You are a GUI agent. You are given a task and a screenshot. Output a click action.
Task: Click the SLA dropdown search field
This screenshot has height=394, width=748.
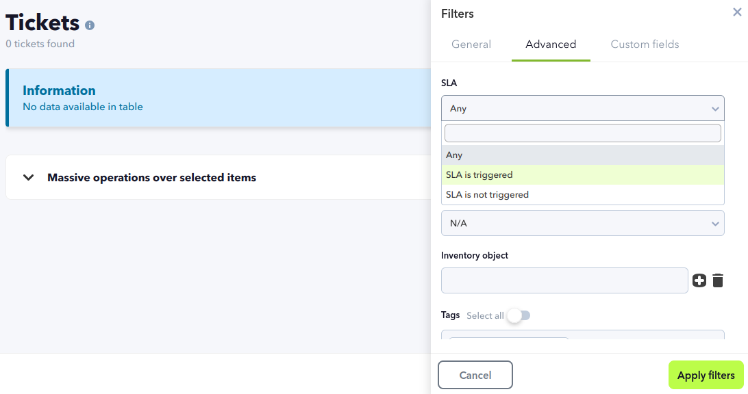[x=582, y=133]
